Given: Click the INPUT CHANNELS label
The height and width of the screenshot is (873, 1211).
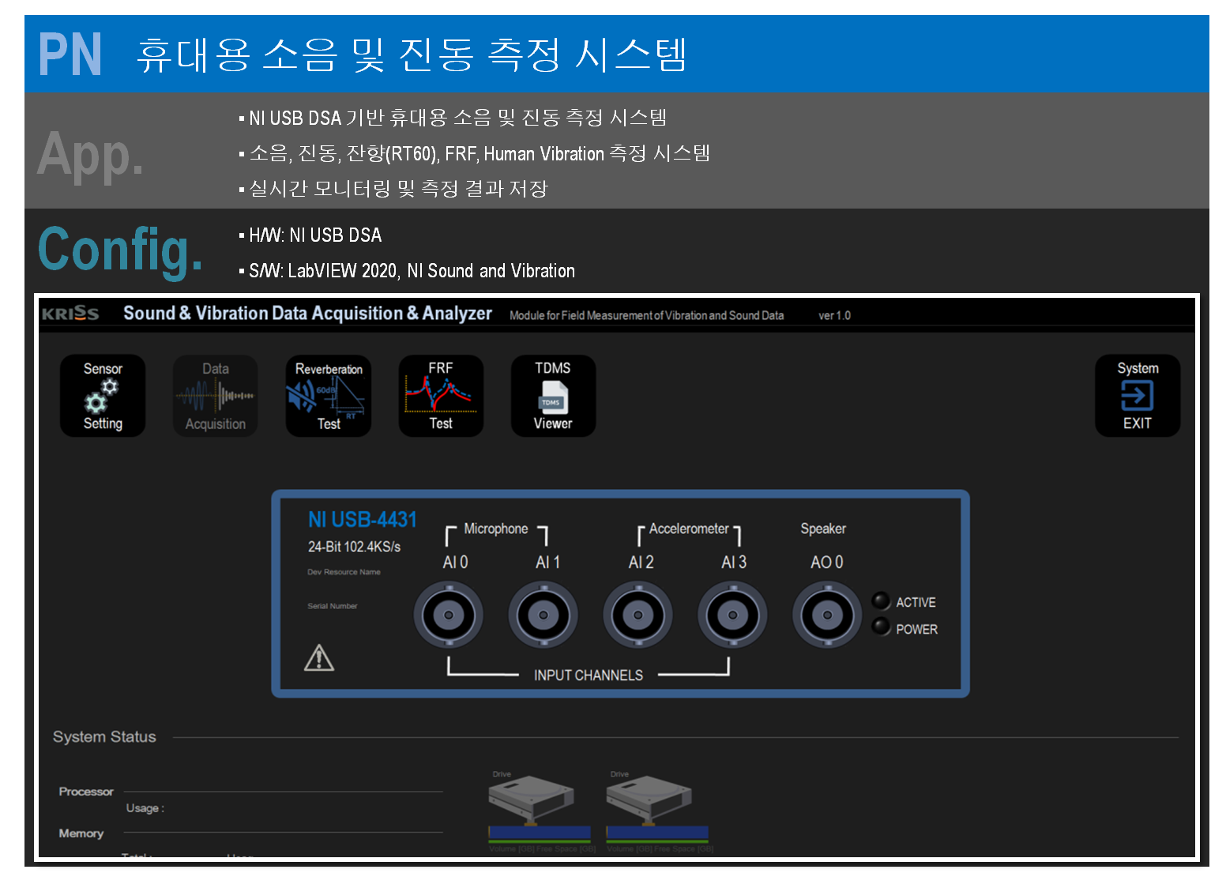Looking at the screenshot, I should (x=589, y=675).
